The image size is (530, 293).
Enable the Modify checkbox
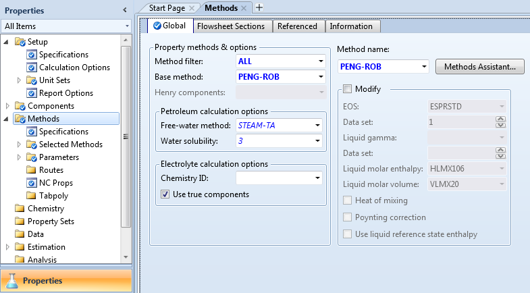348,89
